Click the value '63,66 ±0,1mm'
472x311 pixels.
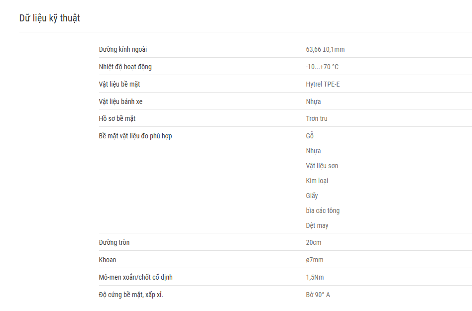[325, 49]
